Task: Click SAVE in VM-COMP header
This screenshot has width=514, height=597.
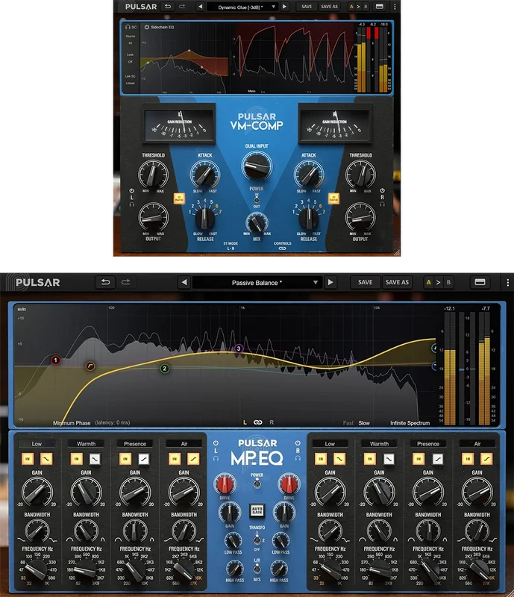Action: coord(307,7)
